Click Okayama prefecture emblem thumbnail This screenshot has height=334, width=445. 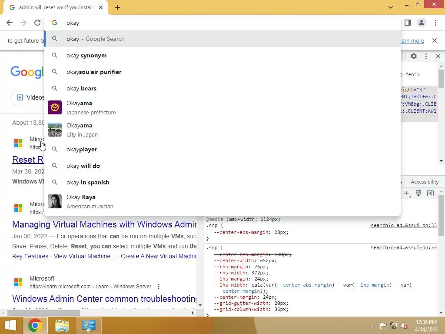tap(55, 107)
